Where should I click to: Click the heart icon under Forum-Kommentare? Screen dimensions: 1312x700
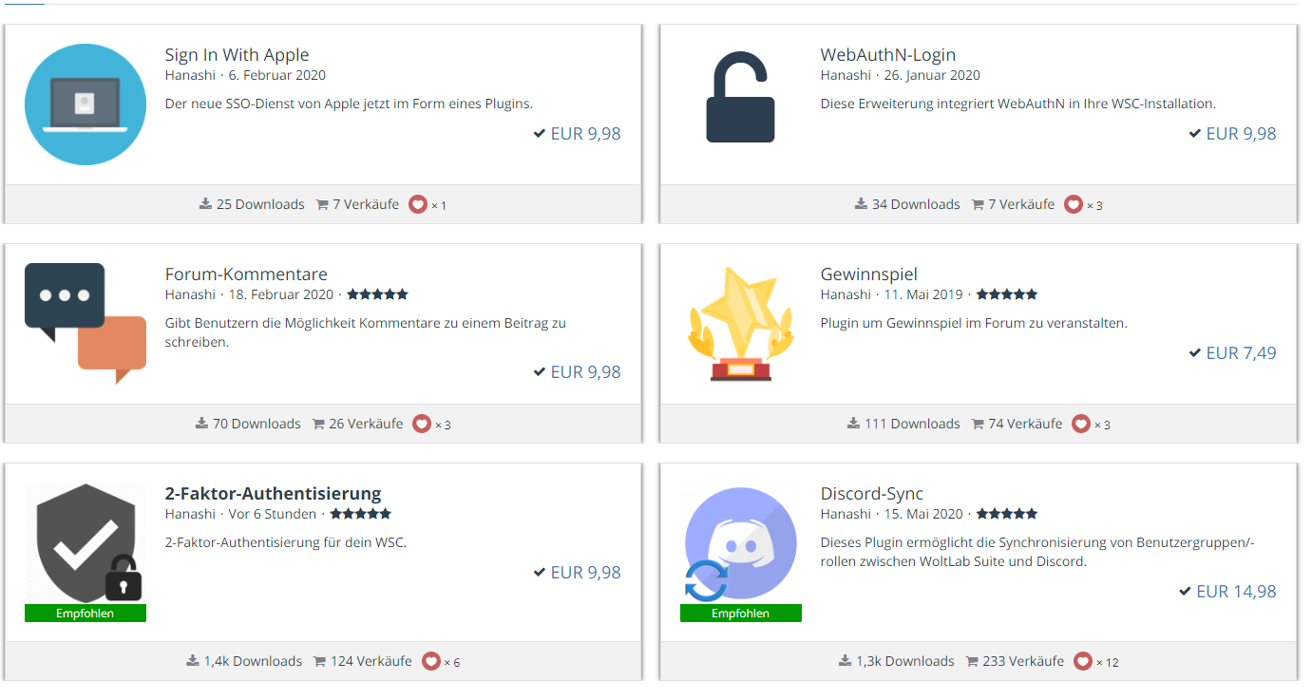coord(422,424)
